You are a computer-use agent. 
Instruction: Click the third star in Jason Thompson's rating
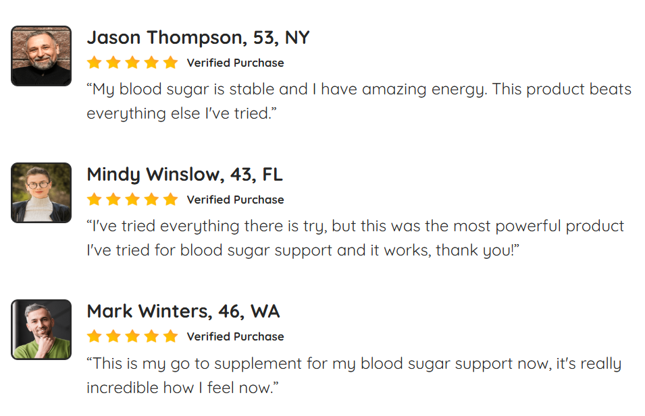coord(132,63)
